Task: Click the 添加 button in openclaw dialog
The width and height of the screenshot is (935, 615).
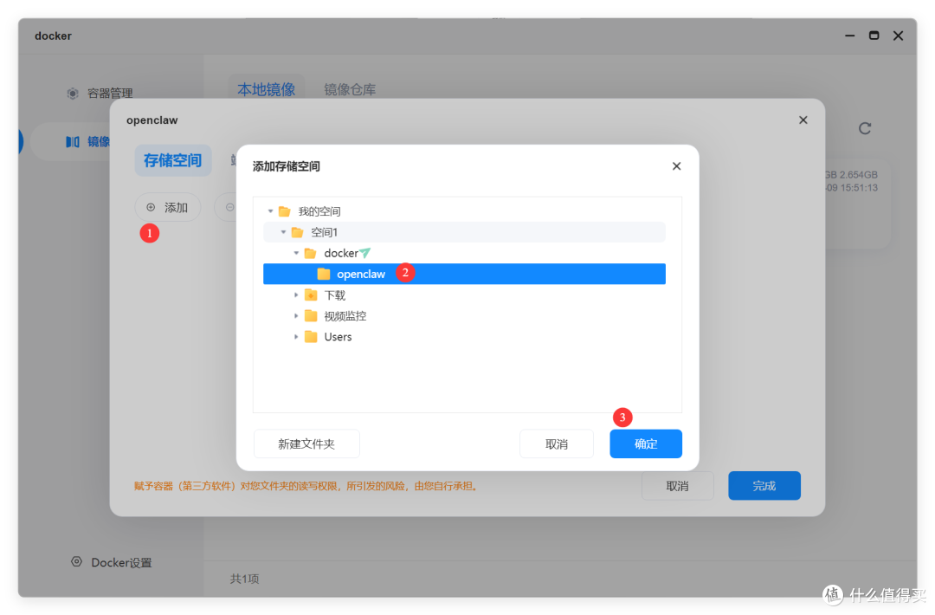Action: point(168,207)
